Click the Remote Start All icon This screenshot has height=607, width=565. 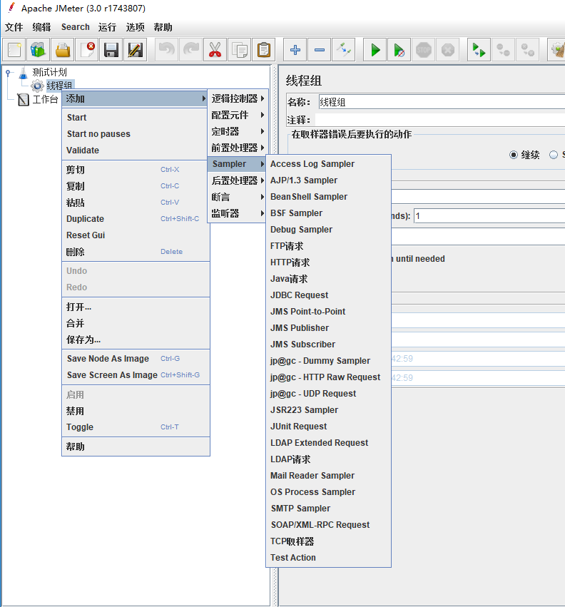click(x=479, y=50)
